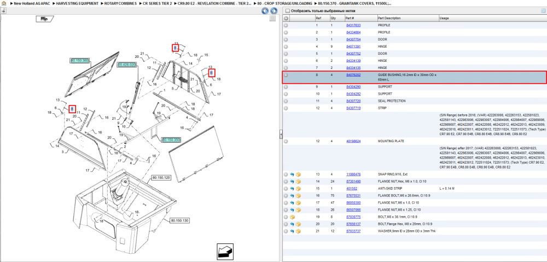Collapse the parts panel with the splitter arrow

(281, 135)
